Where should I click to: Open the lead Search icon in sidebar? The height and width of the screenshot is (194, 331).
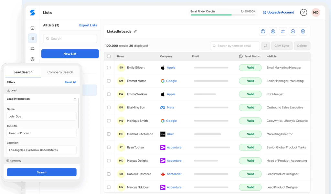coord(32,49)
